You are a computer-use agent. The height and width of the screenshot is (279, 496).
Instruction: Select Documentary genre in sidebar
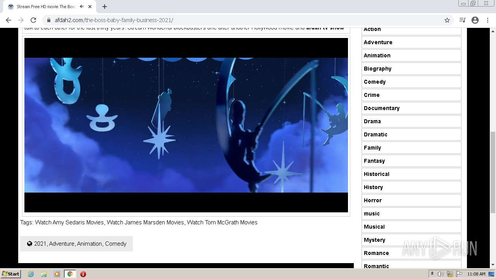[412, 108]
